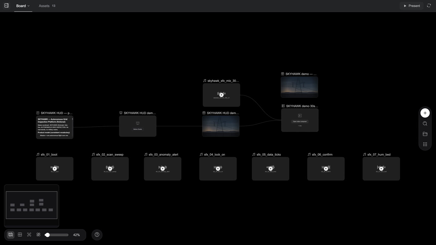The height and width of the screenshot is (245, 436).
Task: Open the grid apps icon in right toolbar
Action: point(425,144)
